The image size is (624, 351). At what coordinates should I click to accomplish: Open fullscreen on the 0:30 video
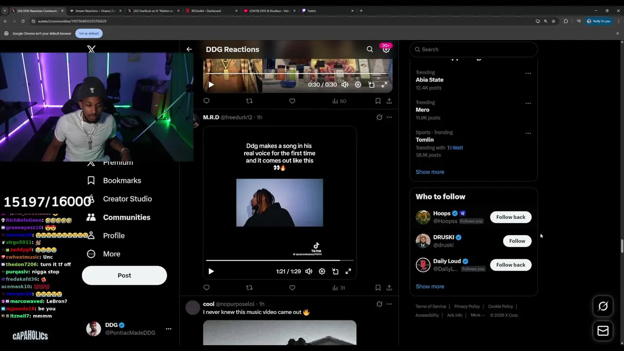pyautogui.click(x=384, y=84)
